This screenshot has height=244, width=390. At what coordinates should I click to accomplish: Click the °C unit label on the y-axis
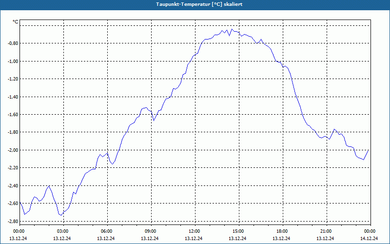click(x=16, y=22)
